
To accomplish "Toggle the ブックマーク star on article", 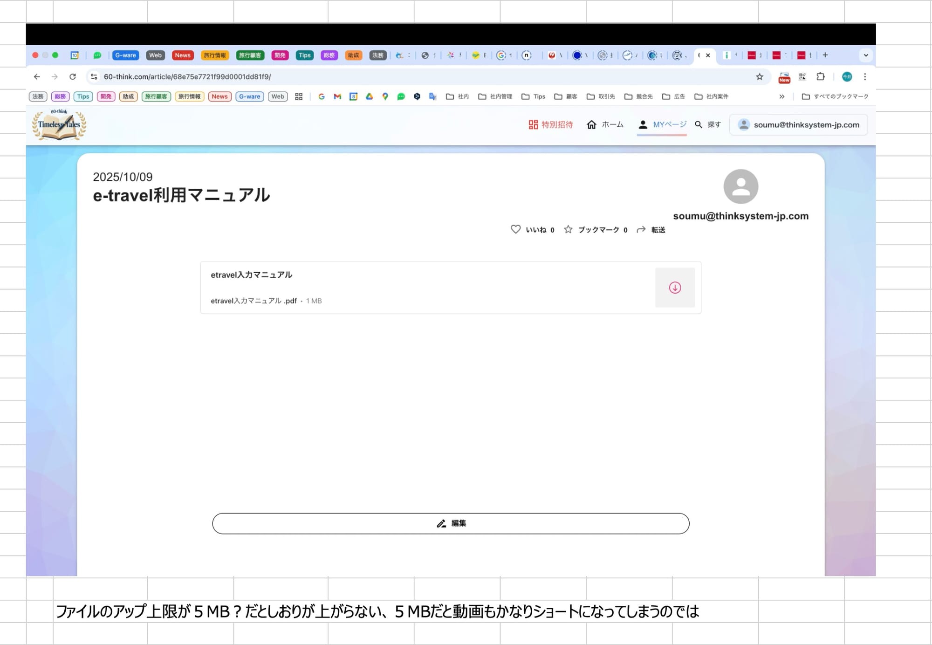I will coord(568,229).
